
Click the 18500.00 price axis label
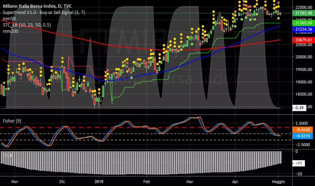tap(304, 94)
